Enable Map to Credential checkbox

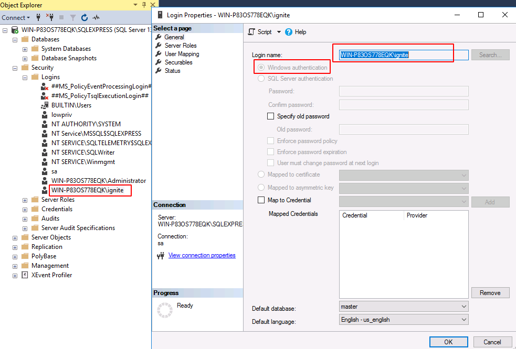261,200
